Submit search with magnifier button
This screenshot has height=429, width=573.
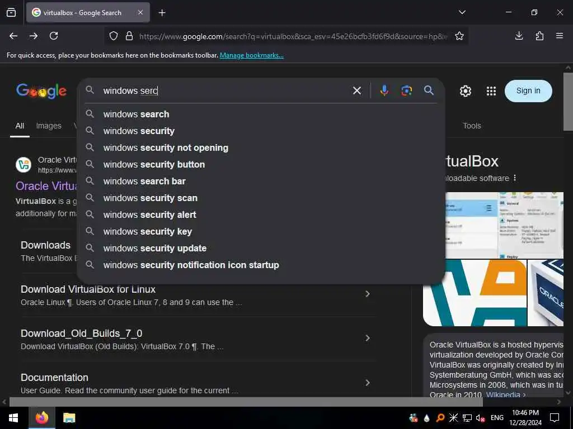429,90
